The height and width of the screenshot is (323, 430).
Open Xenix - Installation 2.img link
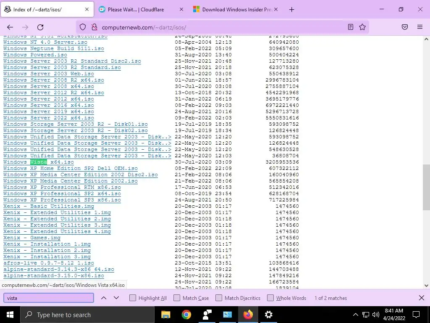(47, 251)
